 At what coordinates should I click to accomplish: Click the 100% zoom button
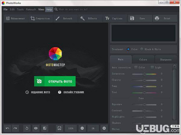point(71,128)
